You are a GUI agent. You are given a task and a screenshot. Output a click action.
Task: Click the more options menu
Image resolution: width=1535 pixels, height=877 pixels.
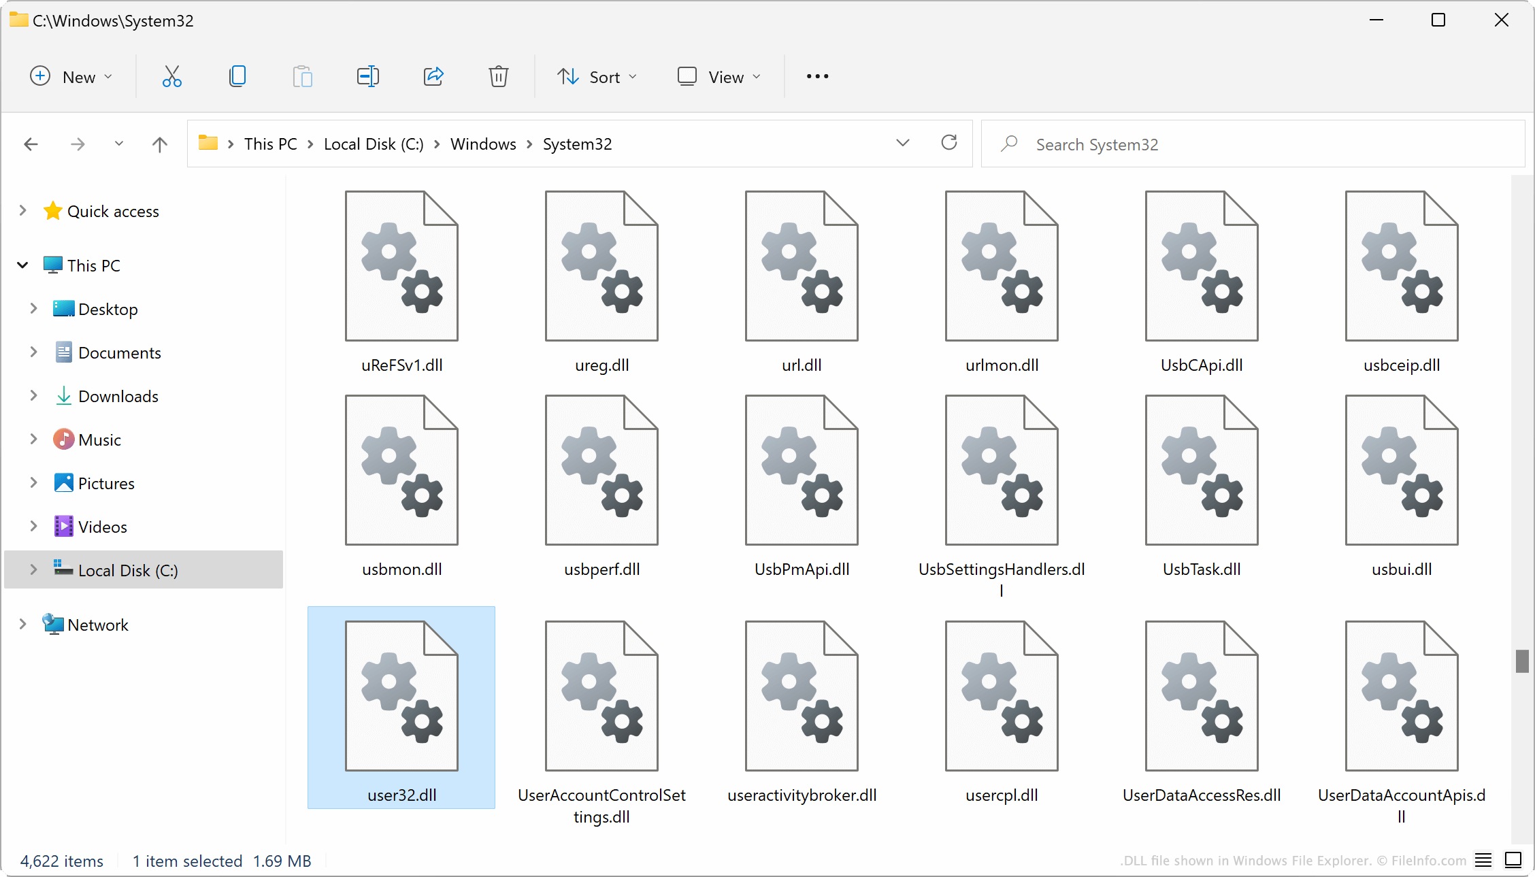(x=817, y=76)
